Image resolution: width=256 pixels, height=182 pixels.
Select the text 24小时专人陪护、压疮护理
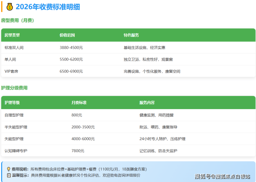(163, 139)
